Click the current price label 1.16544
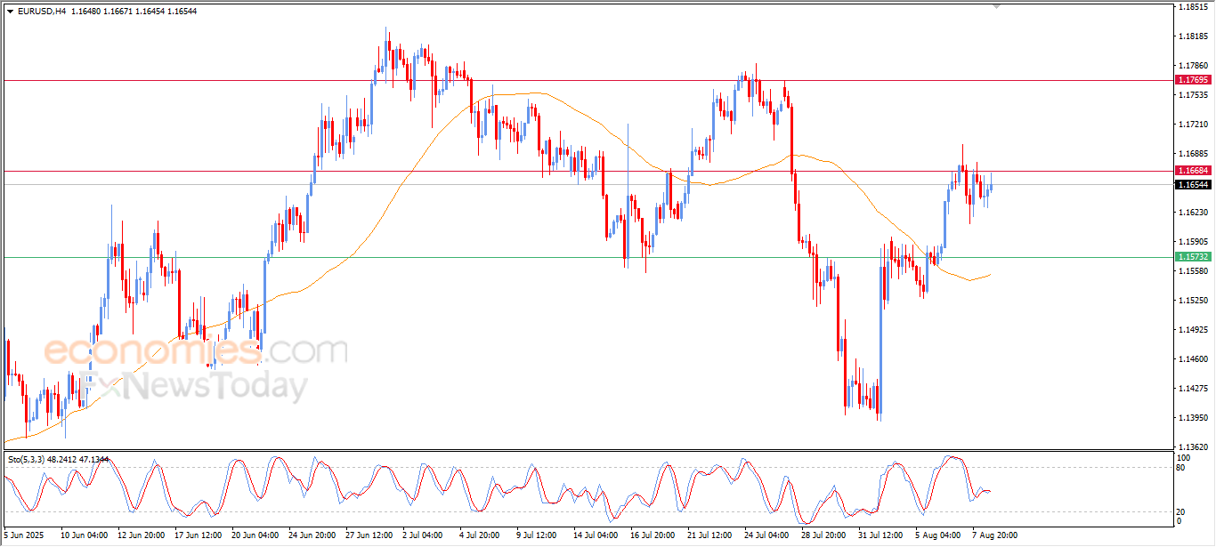This screenshot has width=1216, height=547. 1193,185
